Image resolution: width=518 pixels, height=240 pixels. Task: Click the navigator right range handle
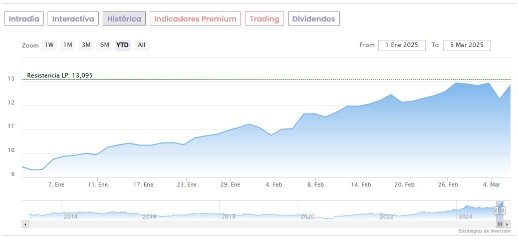tap(503, 210)
